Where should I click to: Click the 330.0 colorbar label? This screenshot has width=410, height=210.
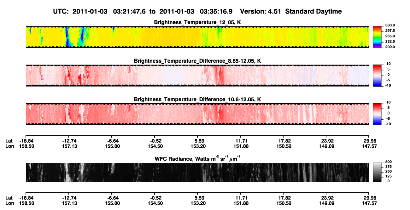[x=389, y=25]
